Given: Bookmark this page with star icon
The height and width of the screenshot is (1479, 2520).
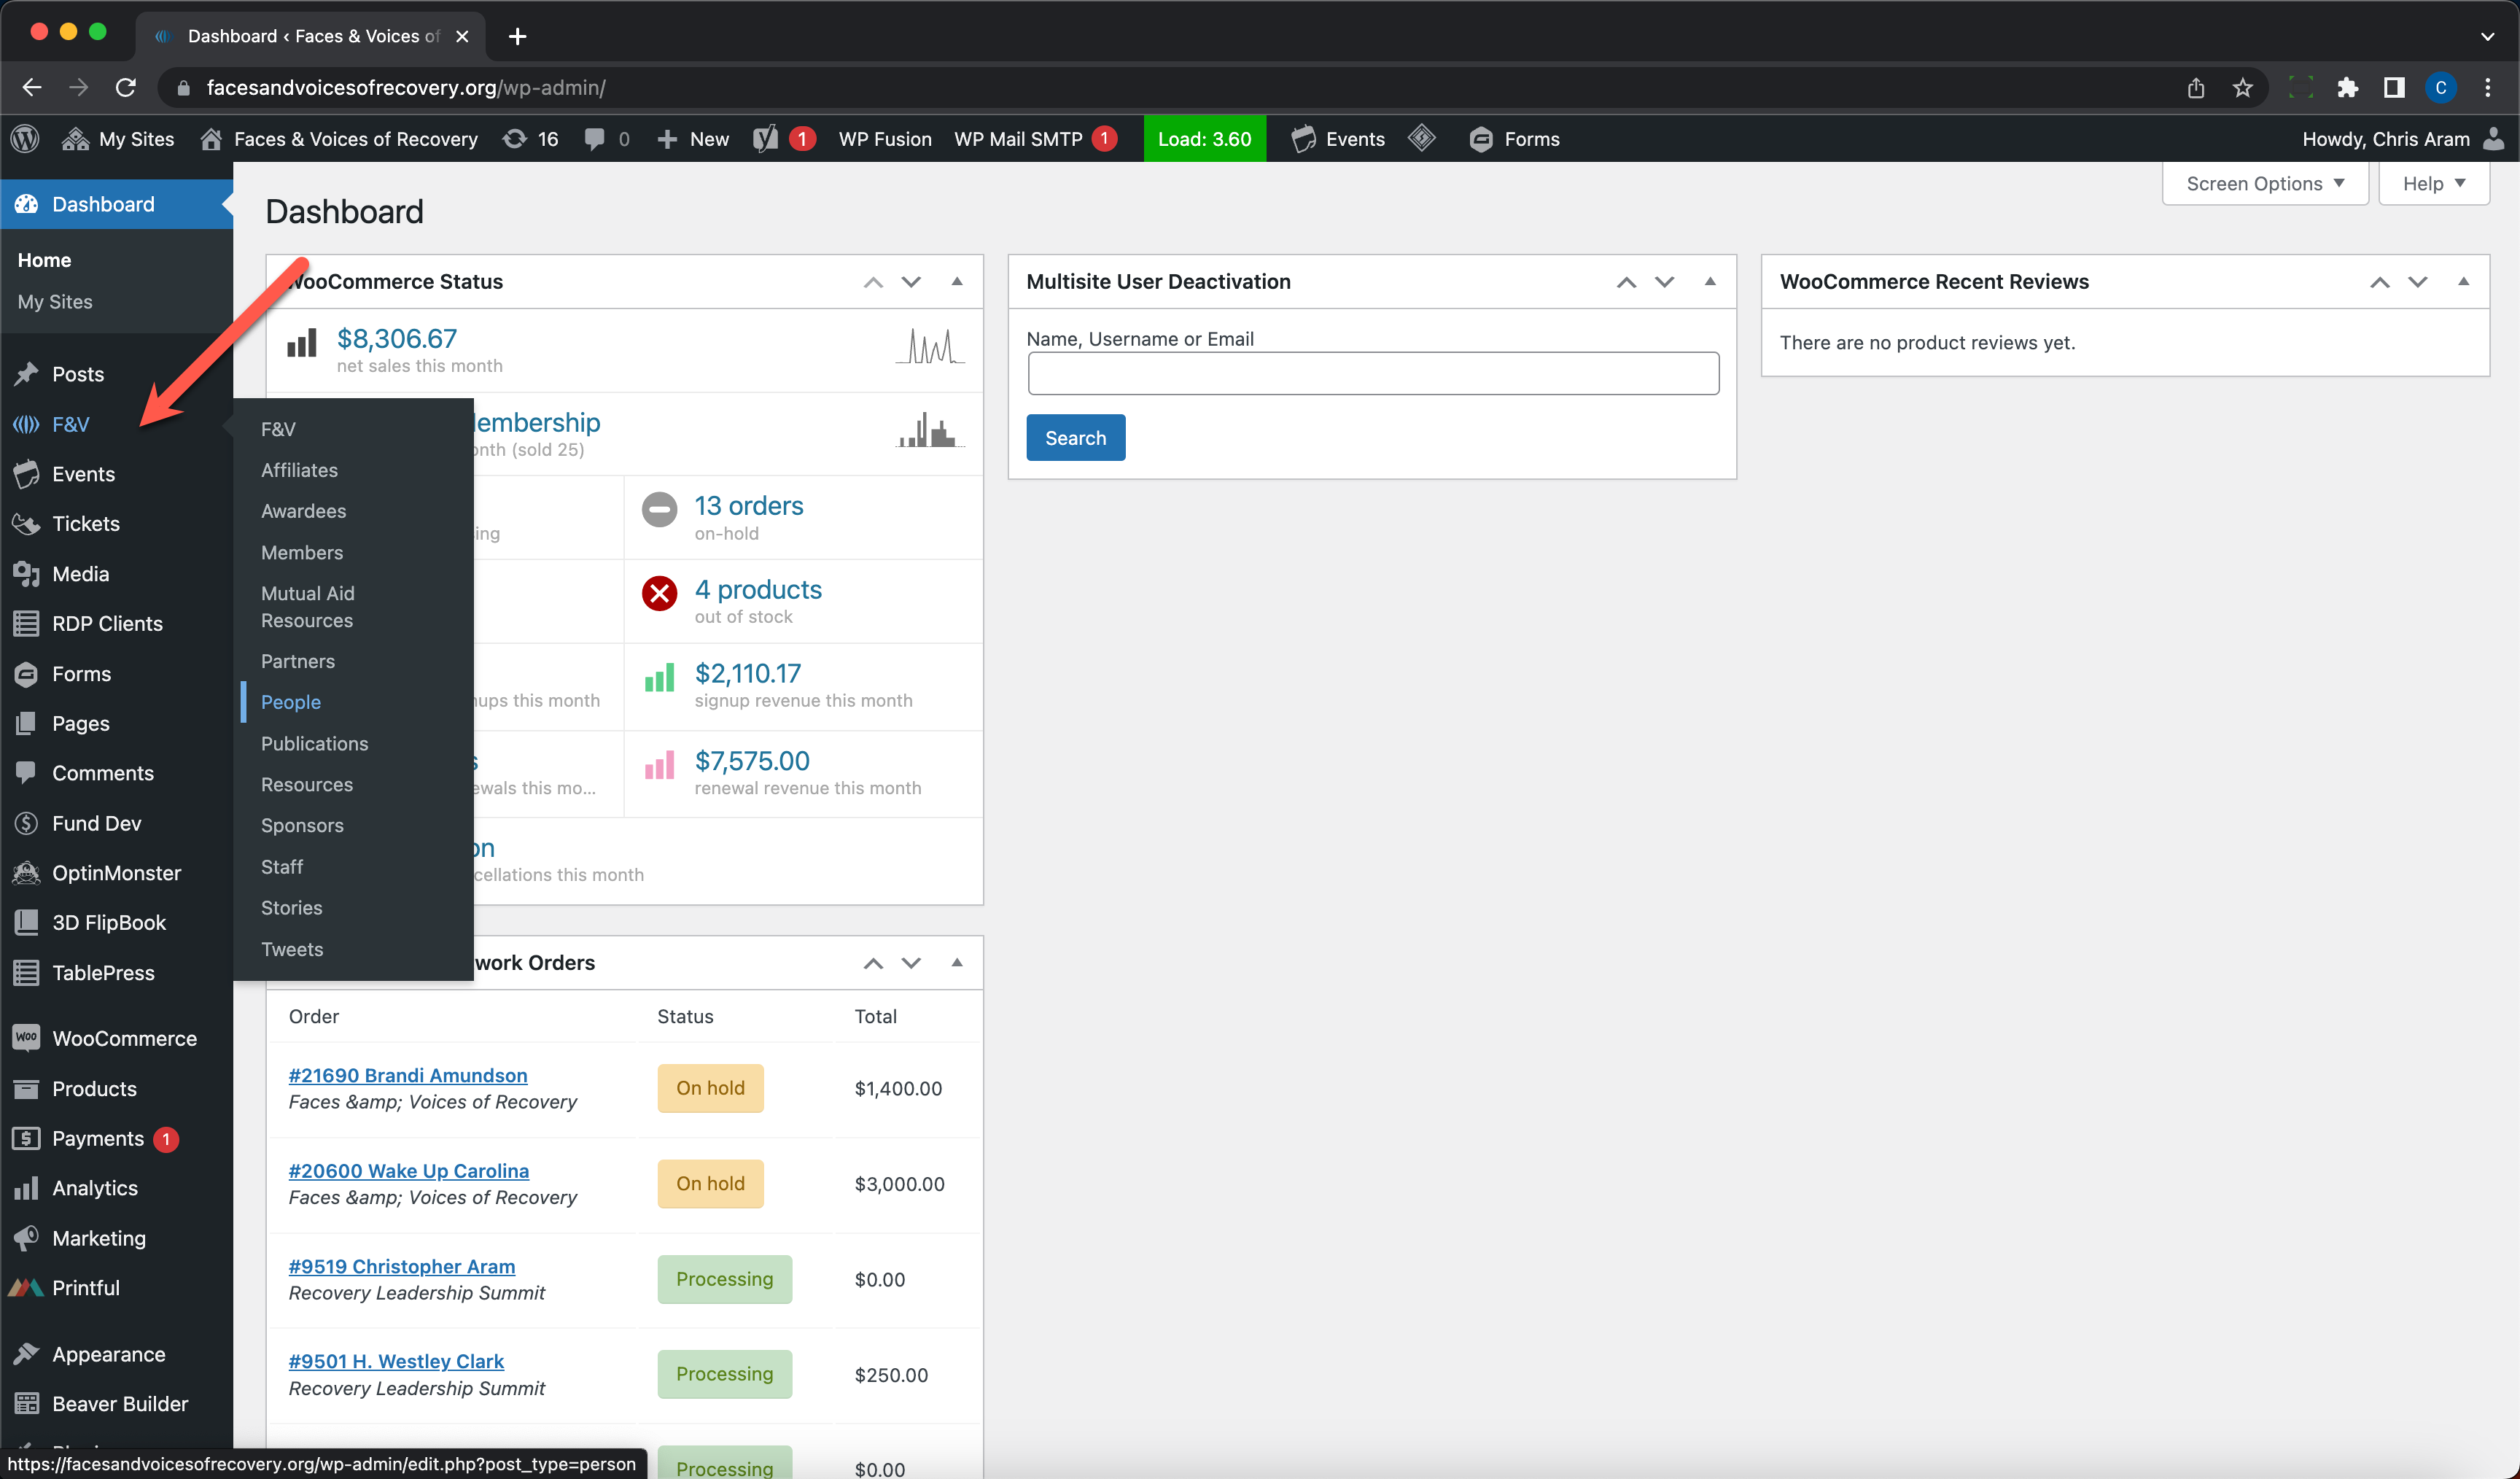Looking at the screenshot, I should [x=2243, y=88].
